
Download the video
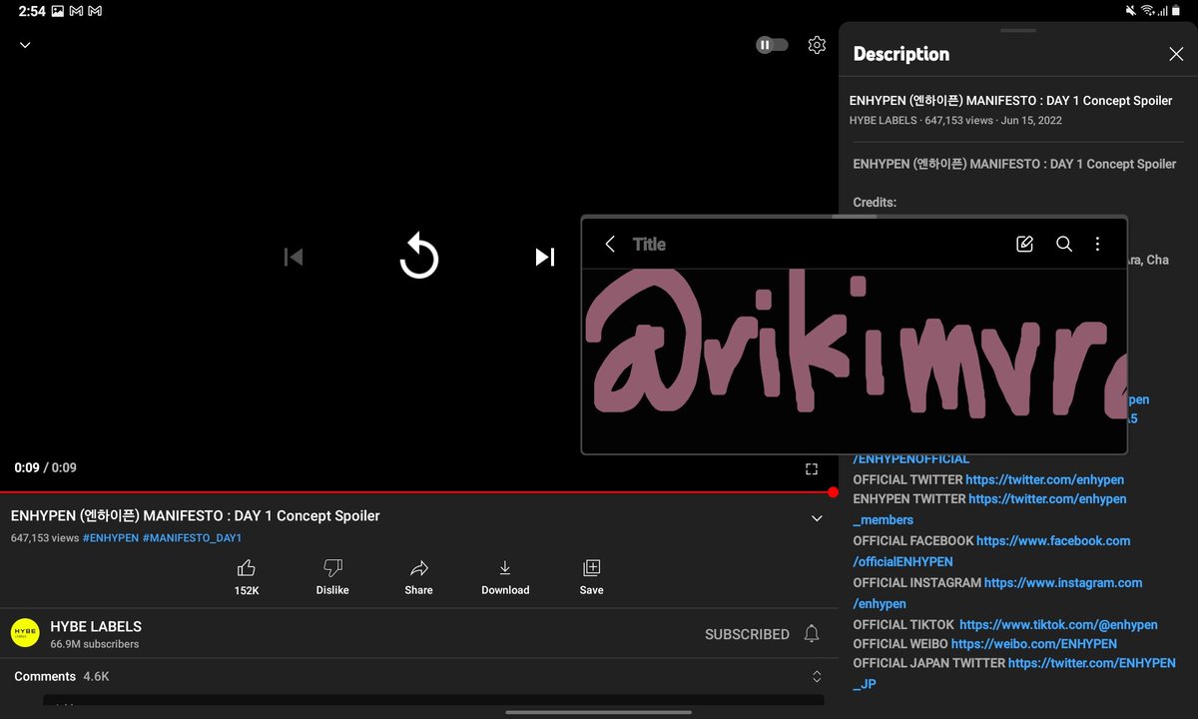(x=505, y=568)
